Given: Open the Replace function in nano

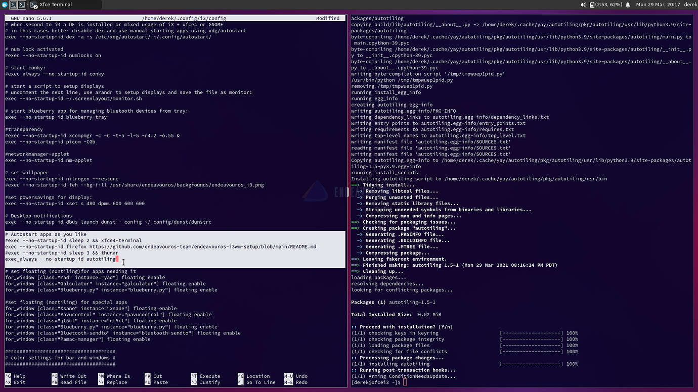Looking at the screenshot, I should pos(117,382).
